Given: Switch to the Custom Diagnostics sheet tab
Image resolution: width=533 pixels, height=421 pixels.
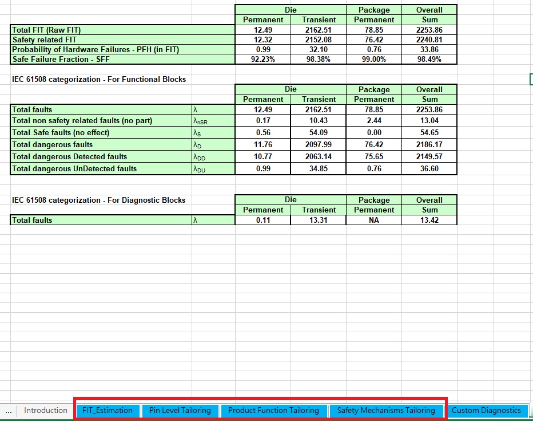Looking at the screenshot, I should point(486,410).
